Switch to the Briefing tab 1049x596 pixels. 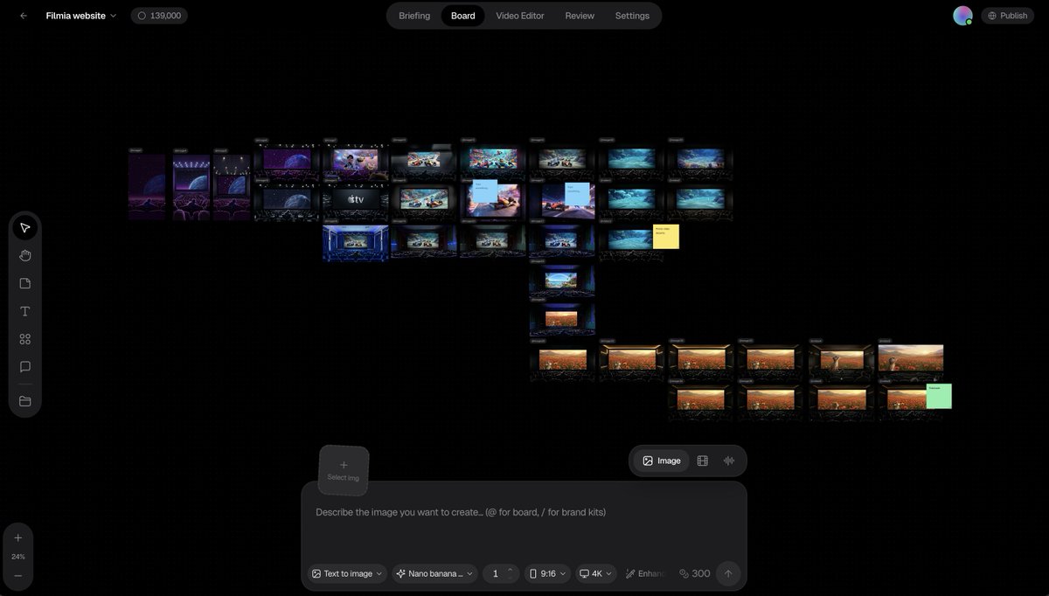point(414,16)
